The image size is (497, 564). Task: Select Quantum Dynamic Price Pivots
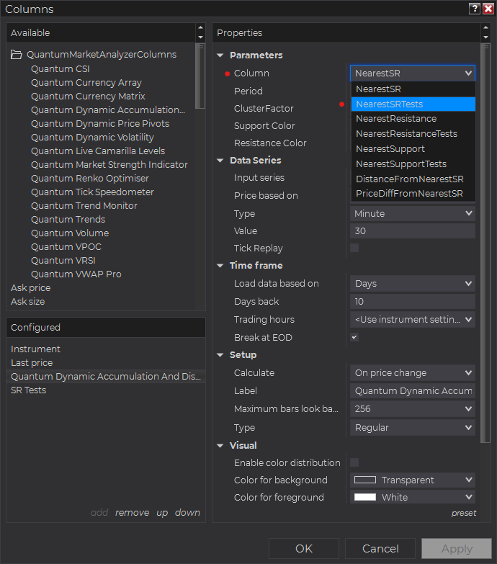click(x=100, y=124)
